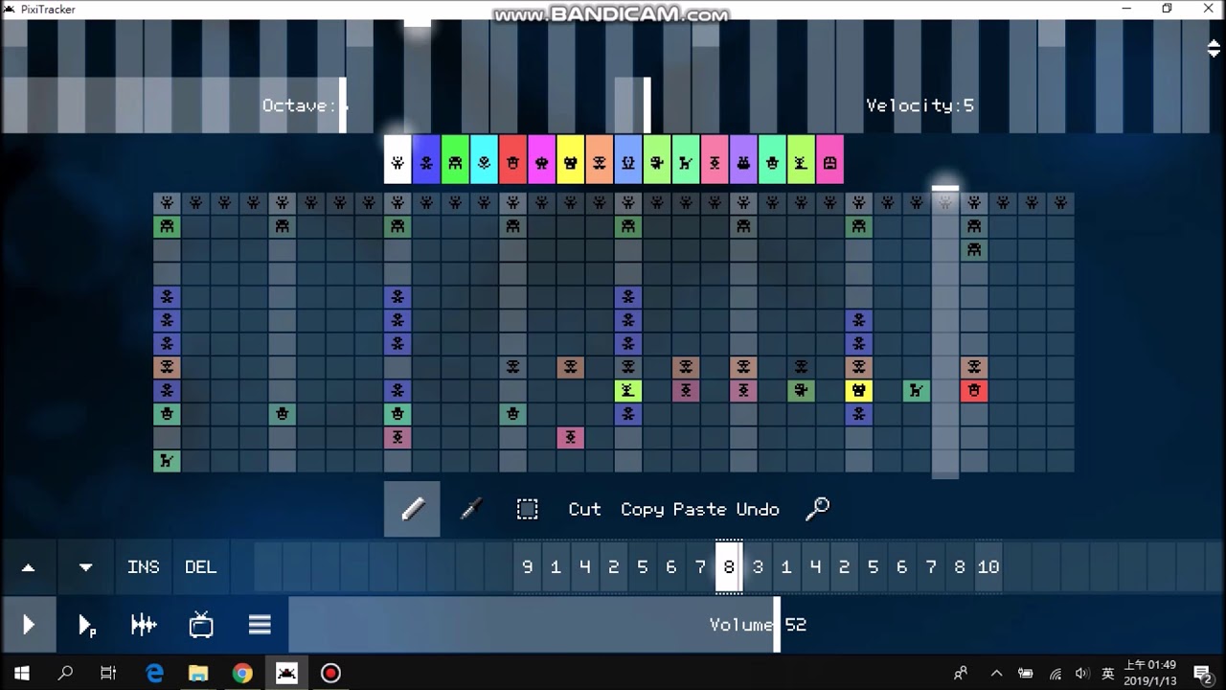Open the magnifier zoom tool
The image size is (1226, 690).
coord(817,509)
